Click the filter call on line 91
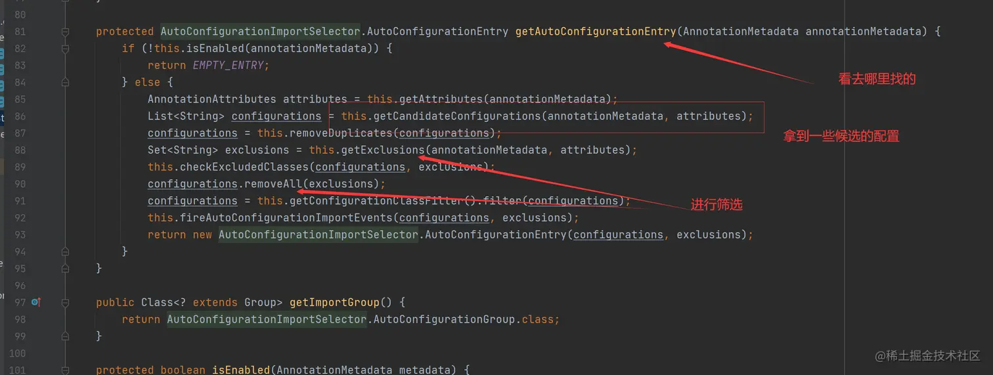Screen dimensions: 993x375 point(502,201)
